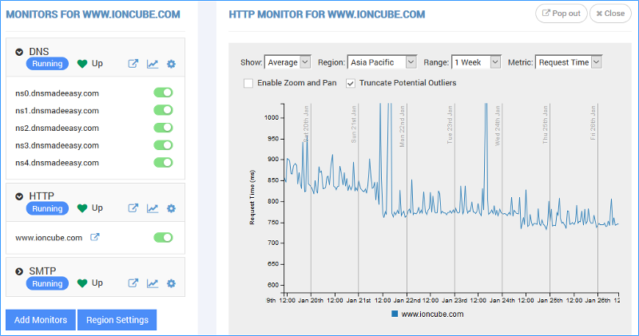This screenshot has width=639, height=336.
Task: Disable the ns3.dnsmadeeasy.com toggle
Action: pyautogui.click(x=163, y=145)
